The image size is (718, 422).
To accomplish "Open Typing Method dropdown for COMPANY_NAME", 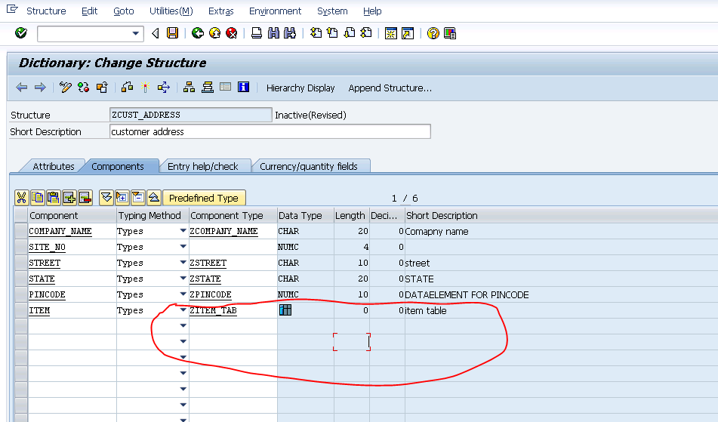I will pyautogui.click(x=183, y=231).
